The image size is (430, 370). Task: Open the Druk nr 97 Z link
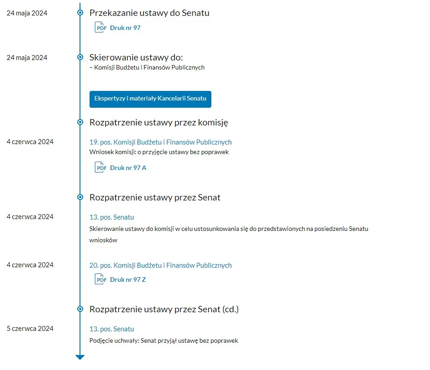(128, 280)
